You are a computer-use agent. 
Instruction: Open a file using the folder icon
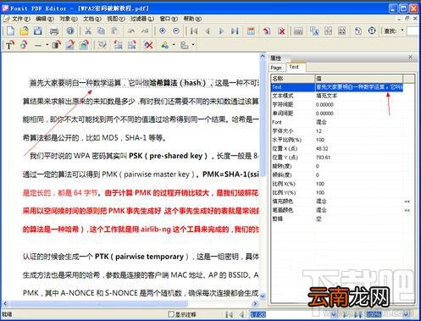(24, 30)
